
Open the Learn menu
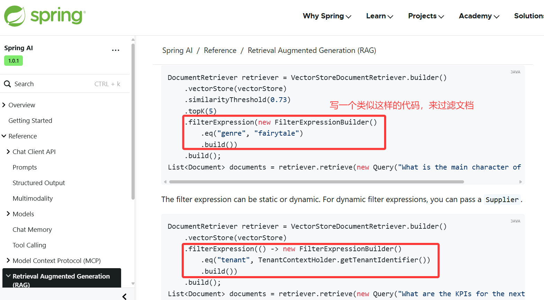(x=380, y=16)
